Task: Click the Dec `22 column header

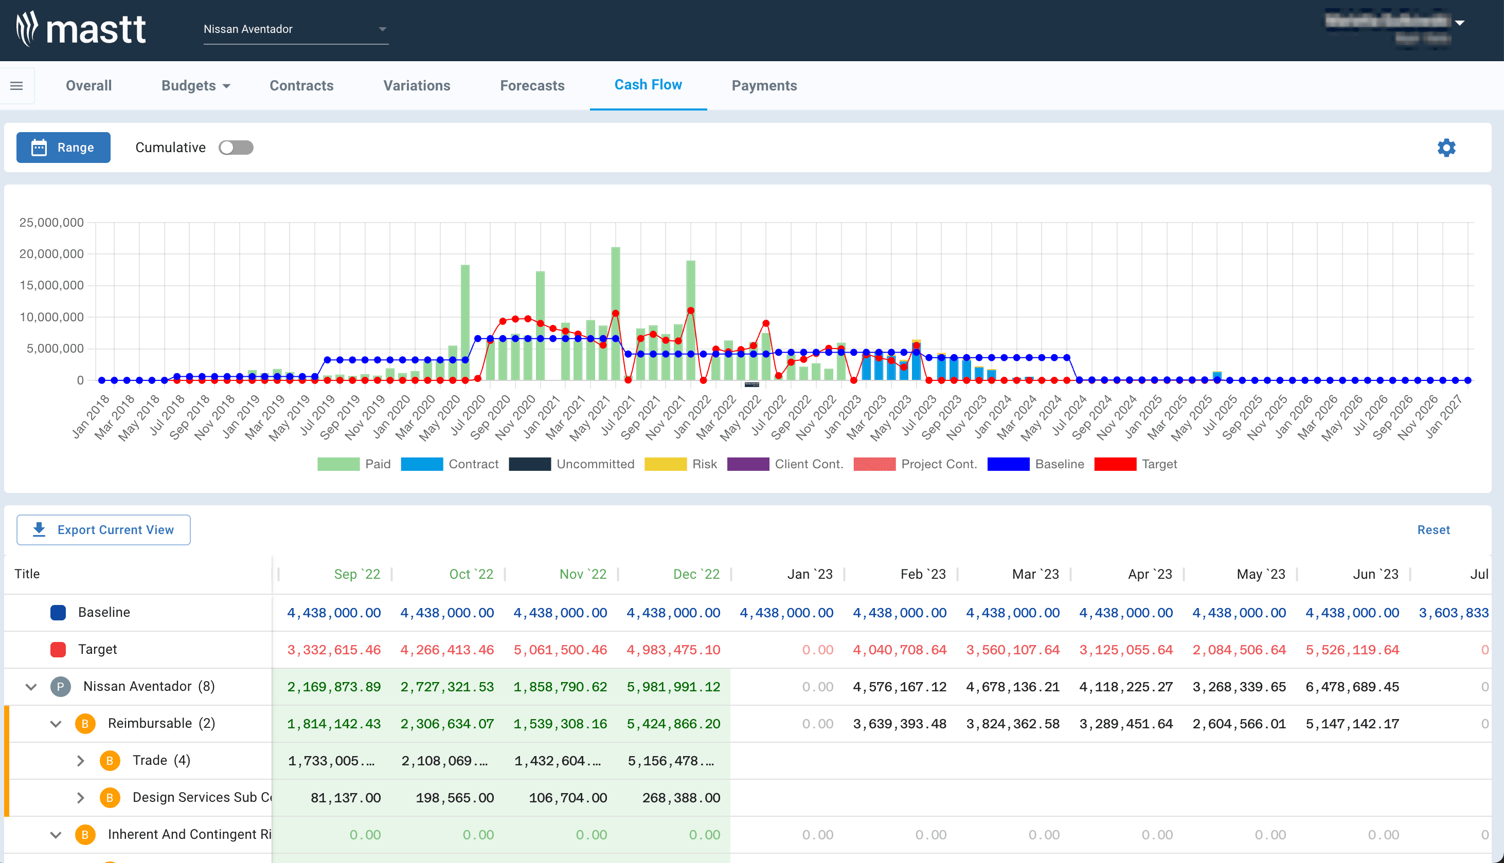Action: tap(696, 574)
